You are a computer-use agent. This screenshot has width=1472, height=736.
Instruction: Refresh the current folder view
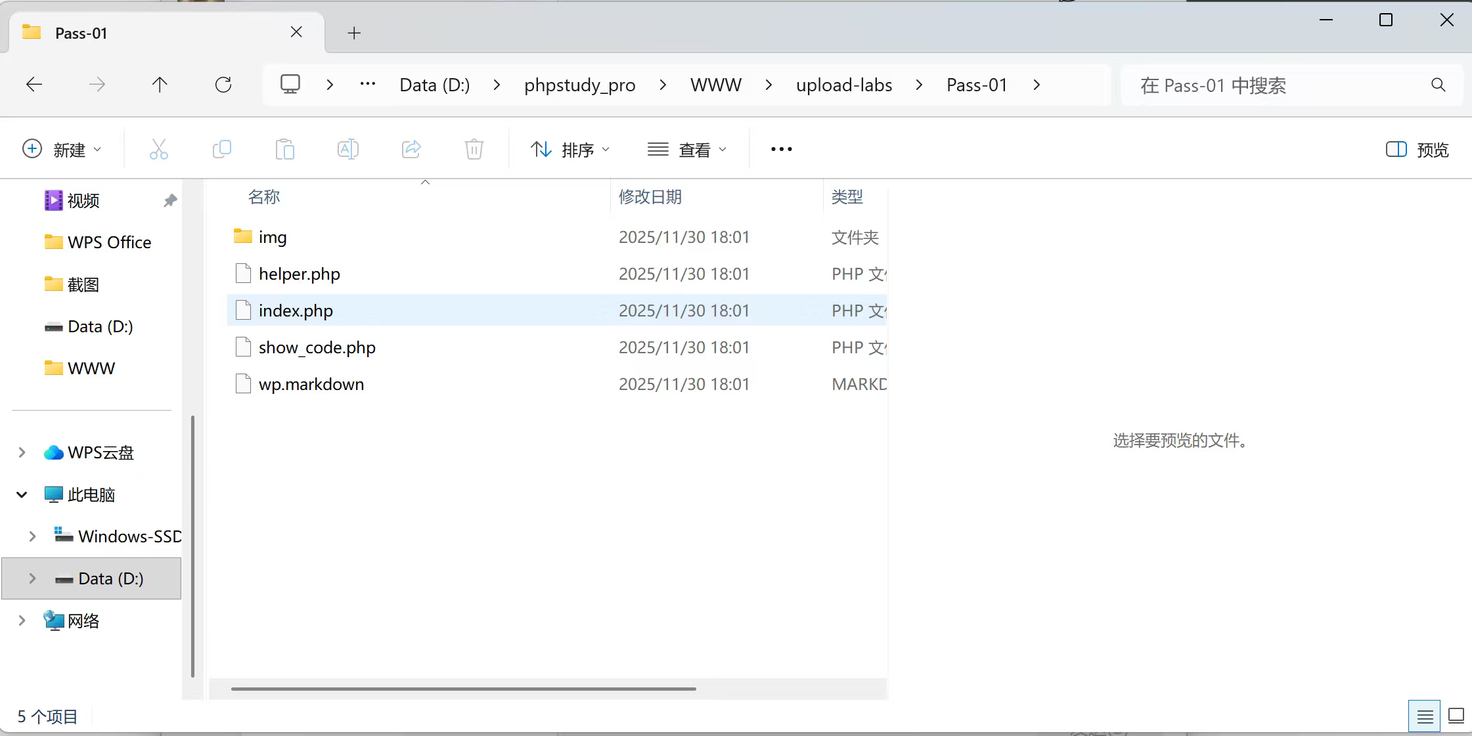(223, 85)
